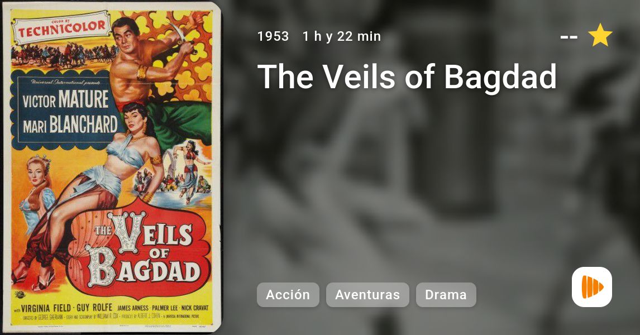Choose the Drama genre tag
640x335 pixels.
click(x=446, y=295)
